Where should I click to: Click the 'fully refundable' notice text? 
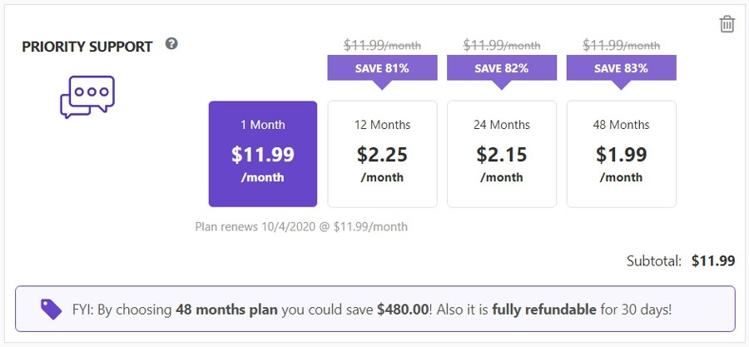(x=544, y=310)
